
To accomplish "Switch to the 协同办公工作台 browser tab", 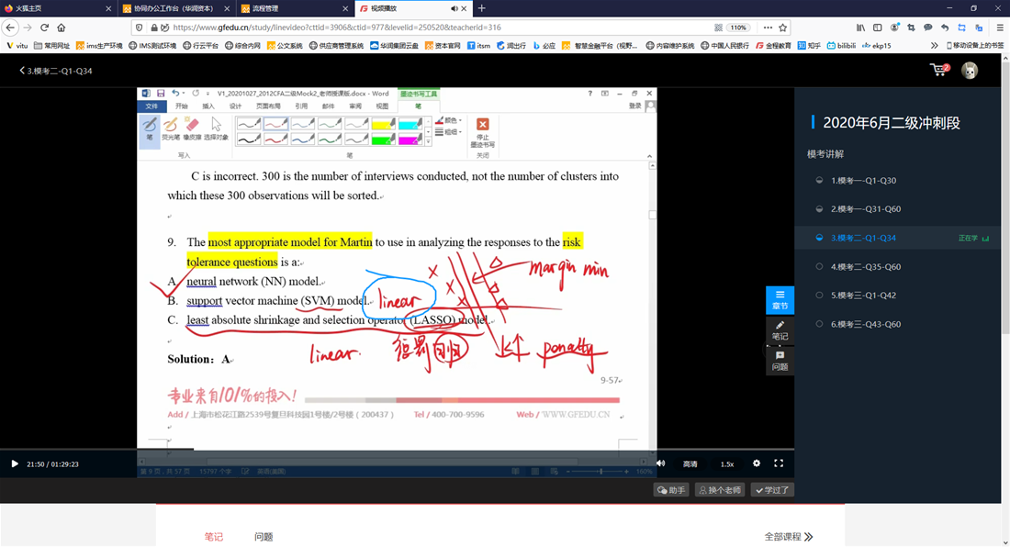I will click(x=176, y=8).
